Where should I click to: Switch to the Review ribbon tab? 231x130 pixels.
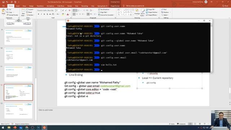70,6
